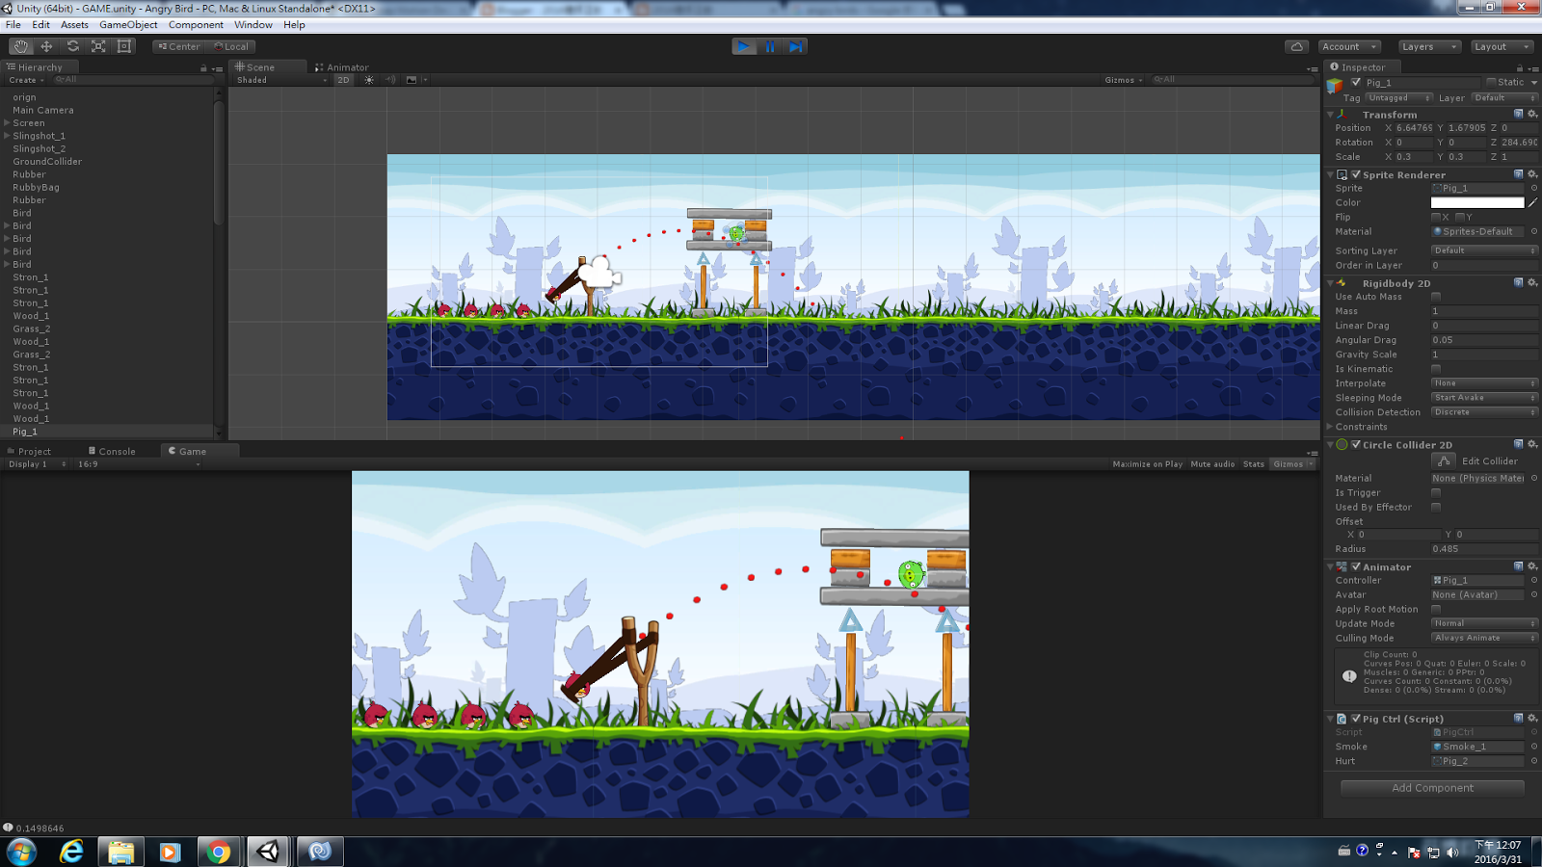Viewport: 1542px width, 867px height.
Task: Select the Move tool
Action: point(46,46)
